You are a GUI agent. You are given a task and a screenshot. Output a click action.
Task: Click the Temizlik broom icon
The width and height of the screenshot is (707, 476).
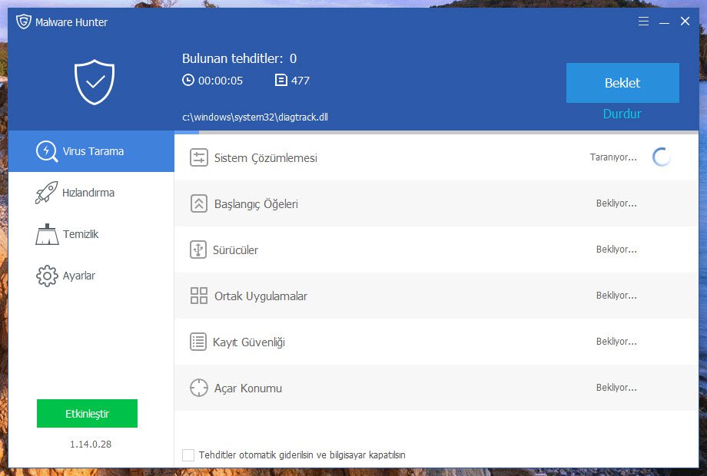click(47, 234)
